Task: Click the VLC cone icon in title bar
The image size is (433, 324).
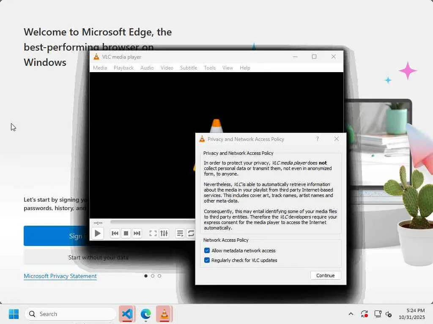Action: point(96,57)
